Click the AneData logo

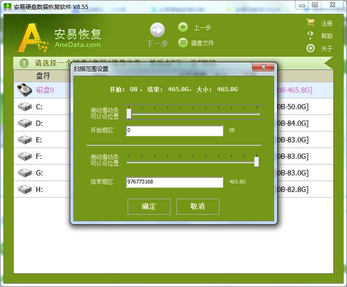[59, 38]
